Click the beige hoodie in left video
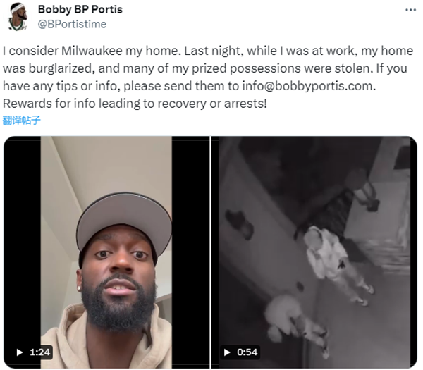The height and width of the screenshot is (370, 423). 106,341
